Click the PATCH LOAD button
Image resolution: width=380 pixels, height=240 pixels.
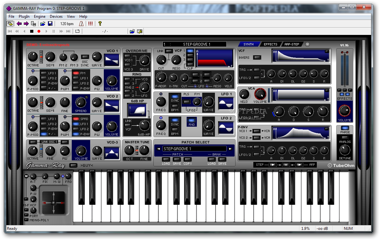(x=166, y=159)
